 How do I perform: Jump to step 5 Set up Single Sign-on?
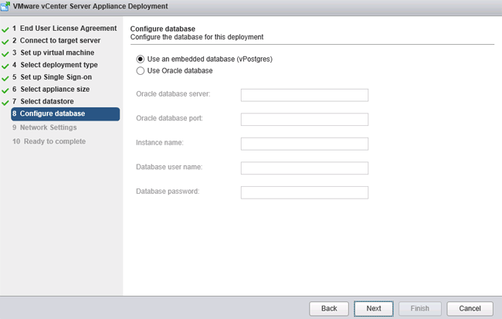pyautogui.click(x=53, y=77)
